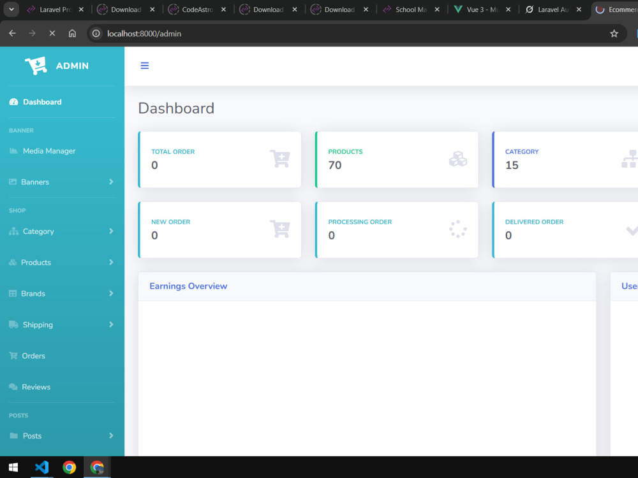Open Windows Start menu
The width and height of the screenshot is (638, 478).
(13, 467)
